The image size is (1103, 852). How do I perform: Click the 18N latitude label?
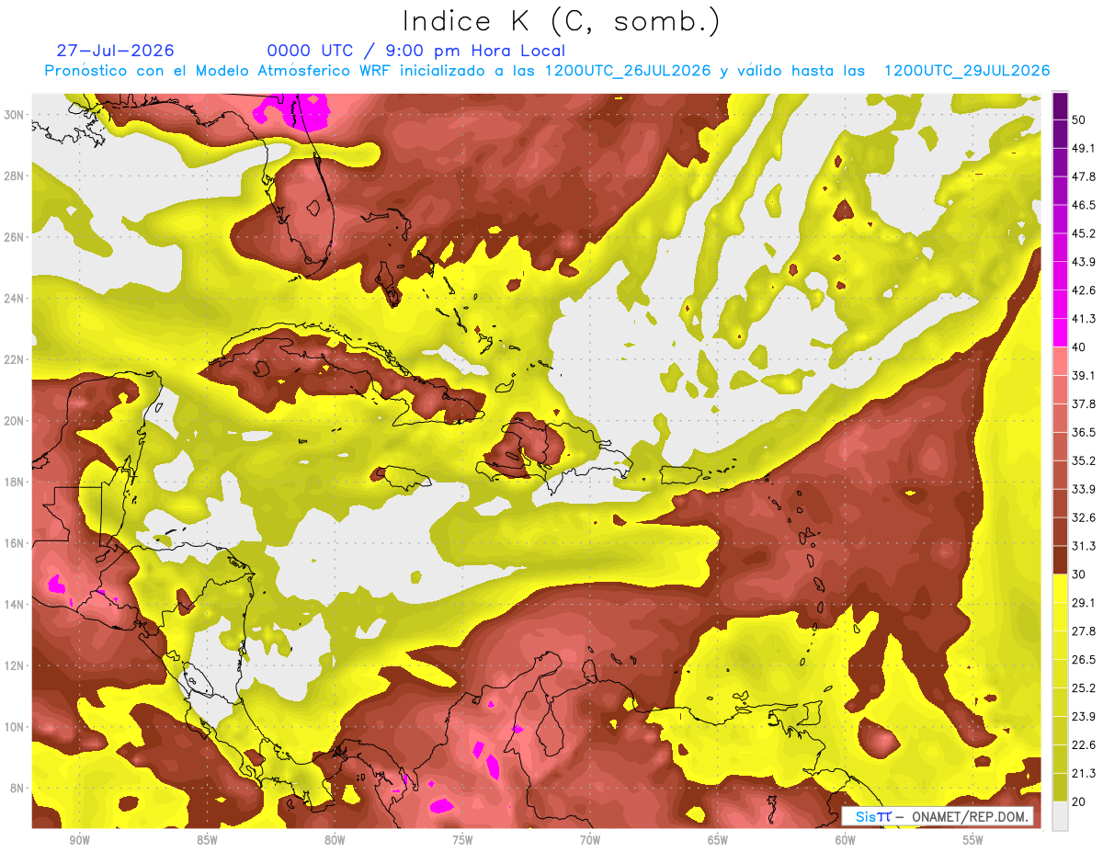click(x=15, y=483)
